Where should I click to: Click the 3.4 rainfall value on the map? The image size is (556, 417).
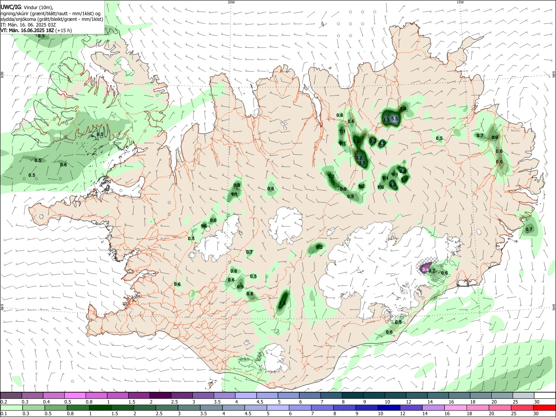(402, 171)
